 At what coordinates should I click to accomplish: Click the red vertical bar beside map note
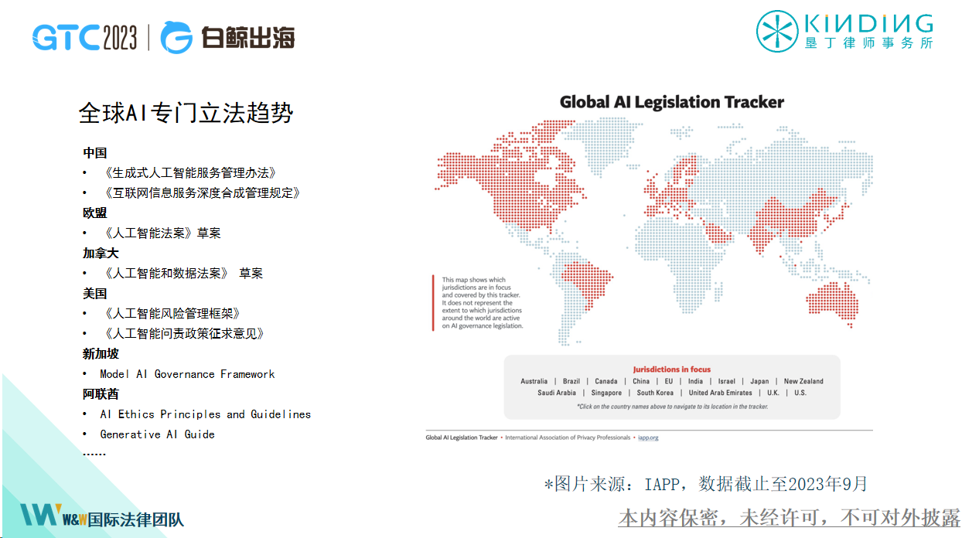click(x=433, y=302)
